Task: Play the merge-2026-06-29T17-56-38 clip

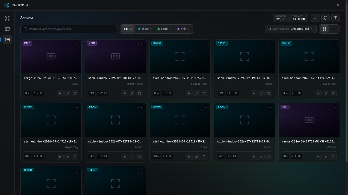Action: pos(318,157)
